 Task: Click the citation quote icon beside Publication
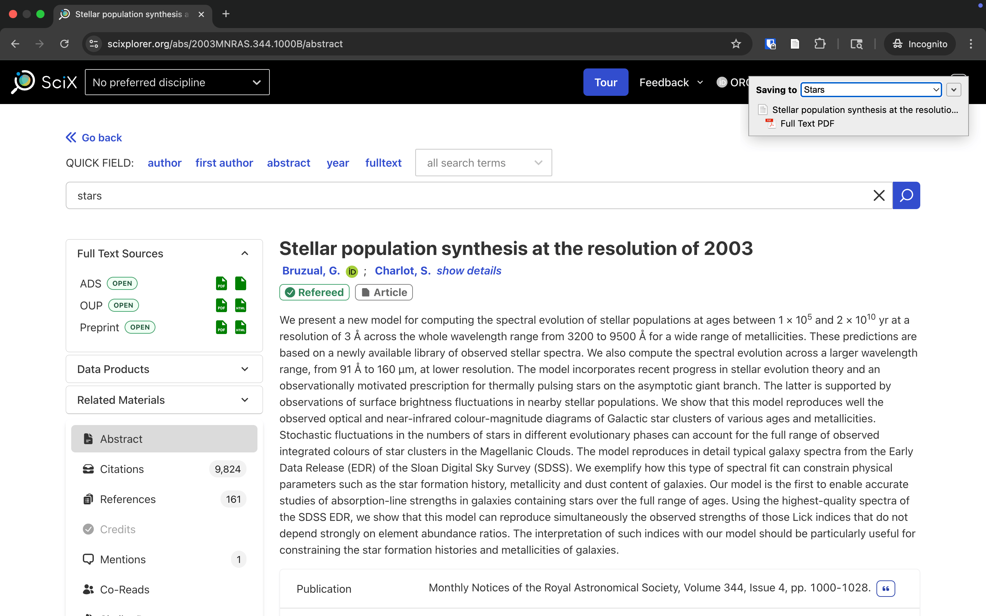886,588
